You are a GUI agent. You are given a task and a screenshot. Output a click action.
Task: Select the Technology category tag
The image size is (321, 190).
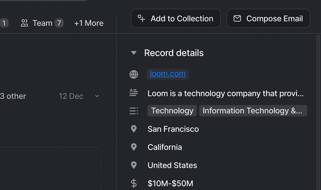[172, 111]
